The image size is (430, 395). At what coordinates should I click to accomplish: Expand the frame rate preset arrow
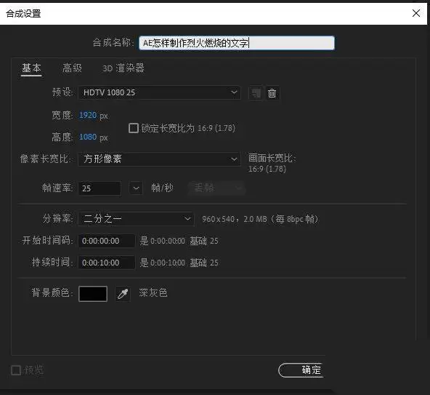click(136, 188)
